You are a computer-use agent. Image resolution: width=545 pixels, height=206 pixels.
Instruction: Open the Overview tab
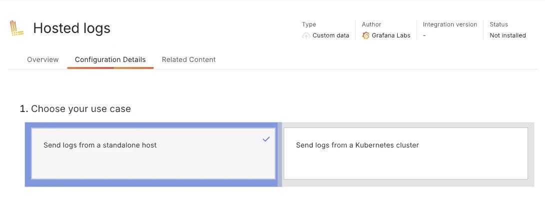click(43, 59)
